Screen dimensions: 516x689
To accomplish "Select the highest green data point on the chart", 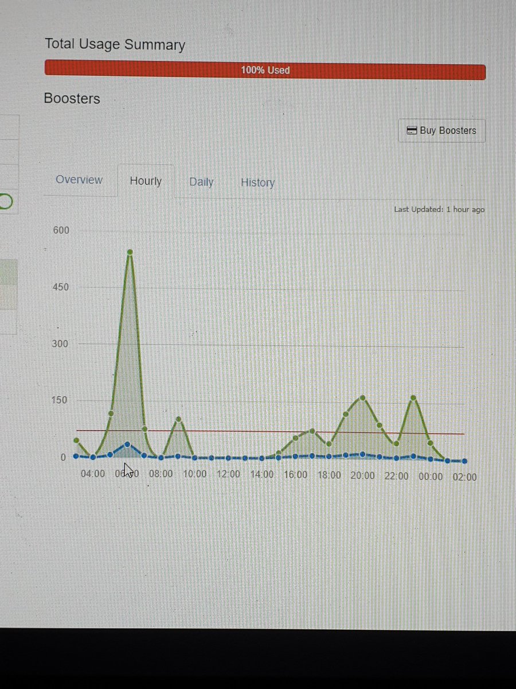I will (130, 252).
